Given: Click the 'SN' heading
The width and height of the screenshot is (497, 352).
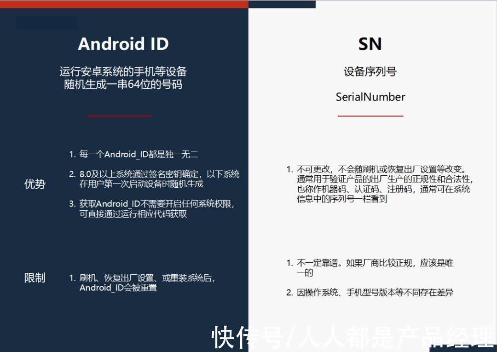Looking at the screenshot, I should tap(370, 44).
